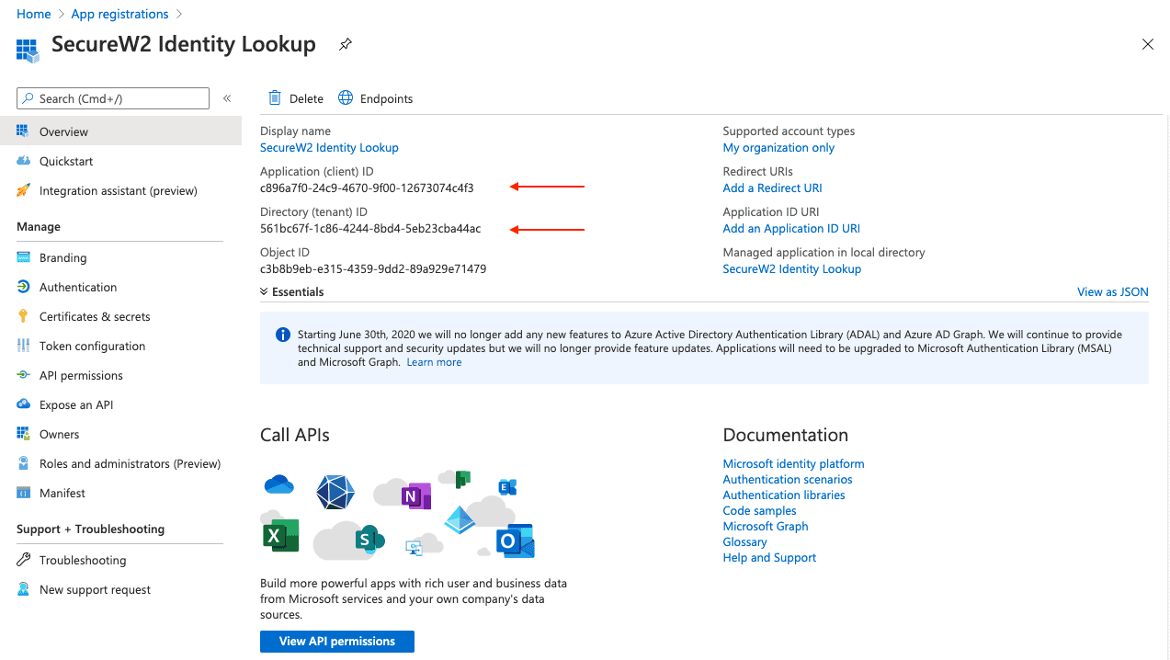Click the Certificates & secrets key icon

[x=23, y=316]
